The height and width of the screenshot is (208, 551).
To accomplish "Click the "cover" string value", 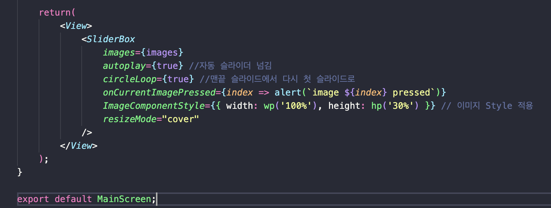I will 180,119.
